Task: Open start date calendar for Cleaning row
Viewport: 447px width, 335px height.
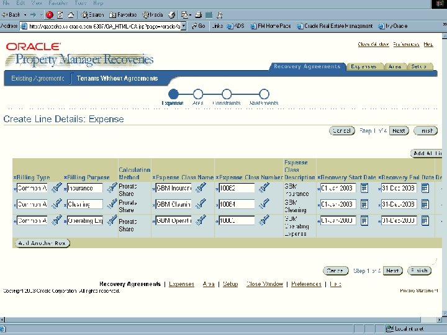Action: [x=364, y=204]
